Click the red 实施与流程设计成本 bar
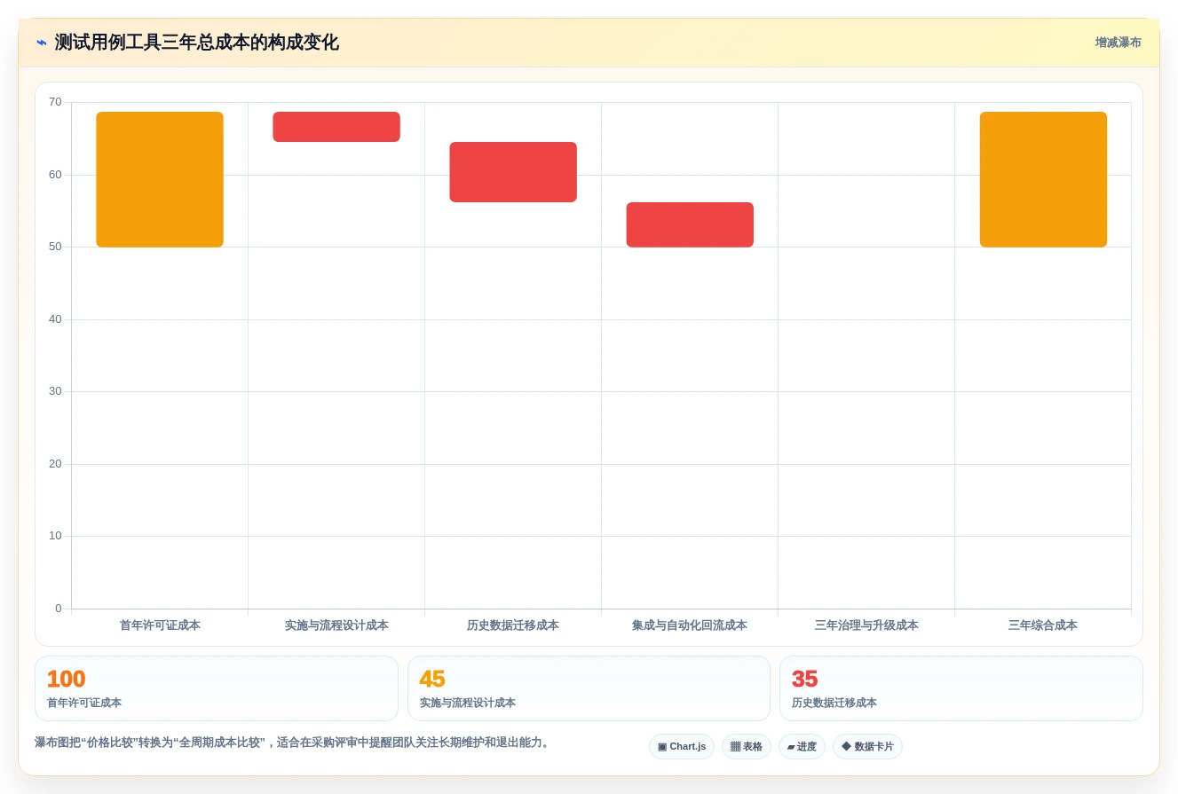1178x794 pixels. [x=336, y=127]
